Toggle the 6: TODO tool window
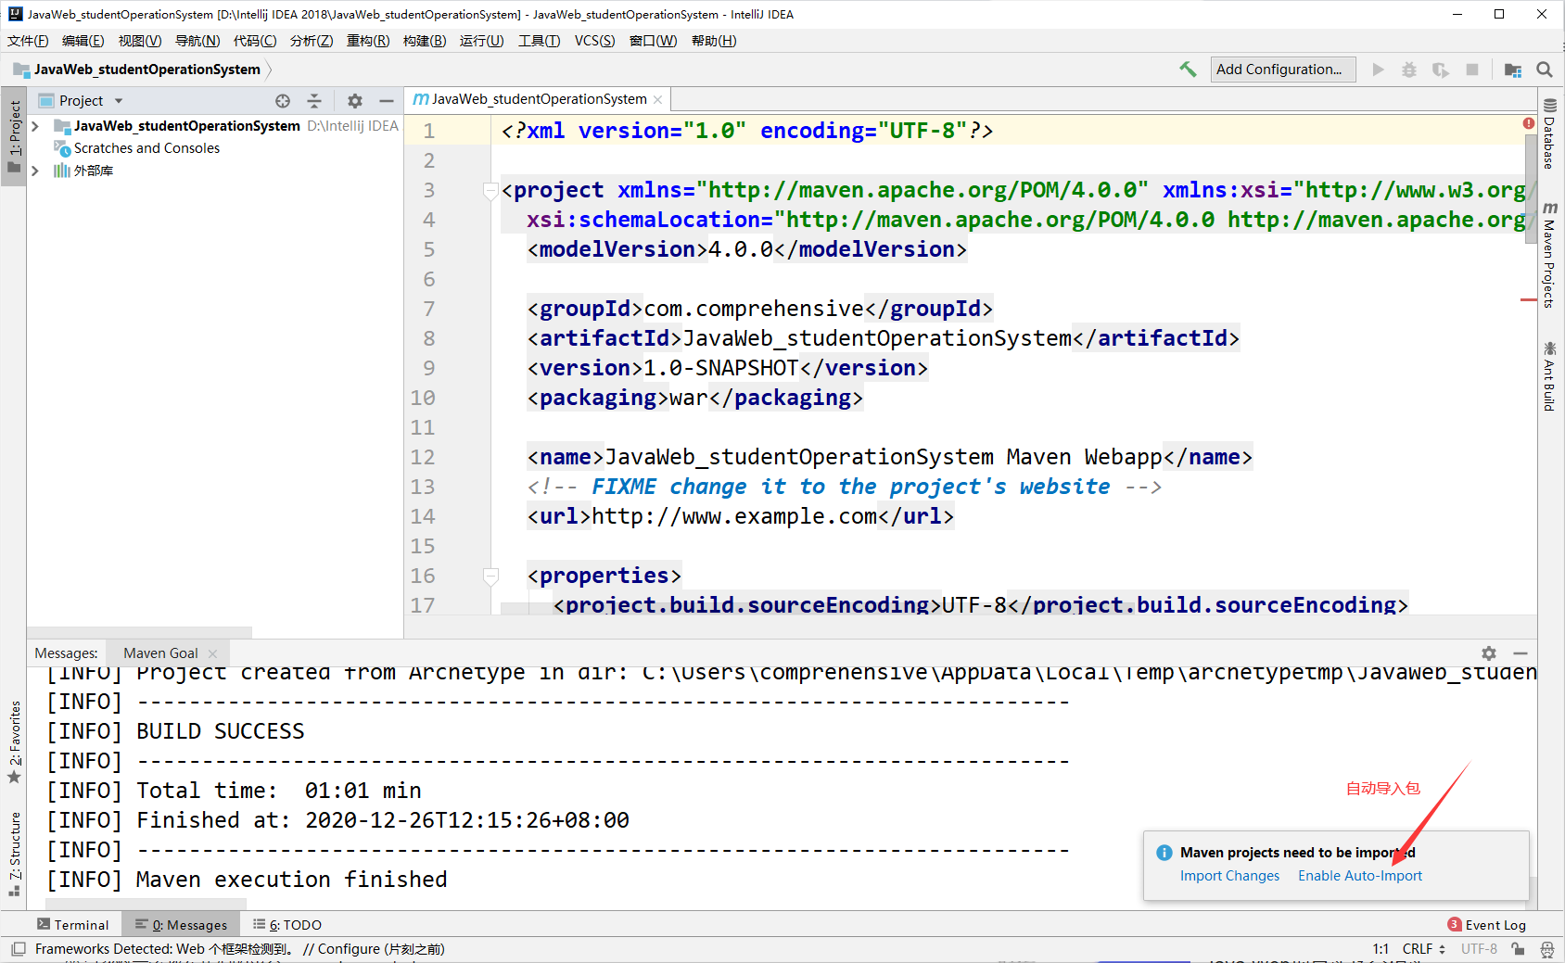The width and height of the screenshot is (1565, 963). [287, 925]
